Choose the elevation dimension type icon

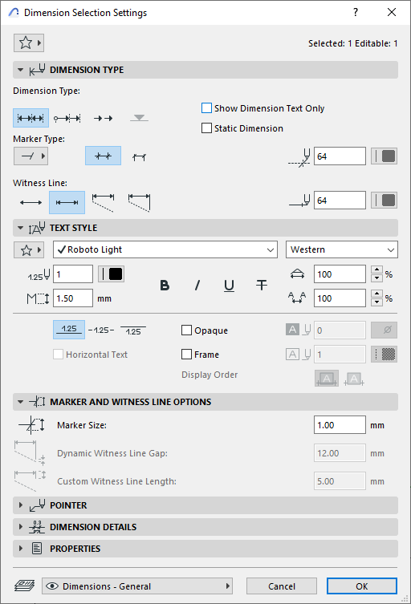[139, 118]
